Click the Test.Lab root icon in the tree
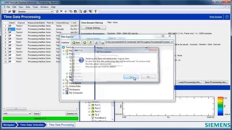Viewport: 232px width, 130px height. point(63,47)
